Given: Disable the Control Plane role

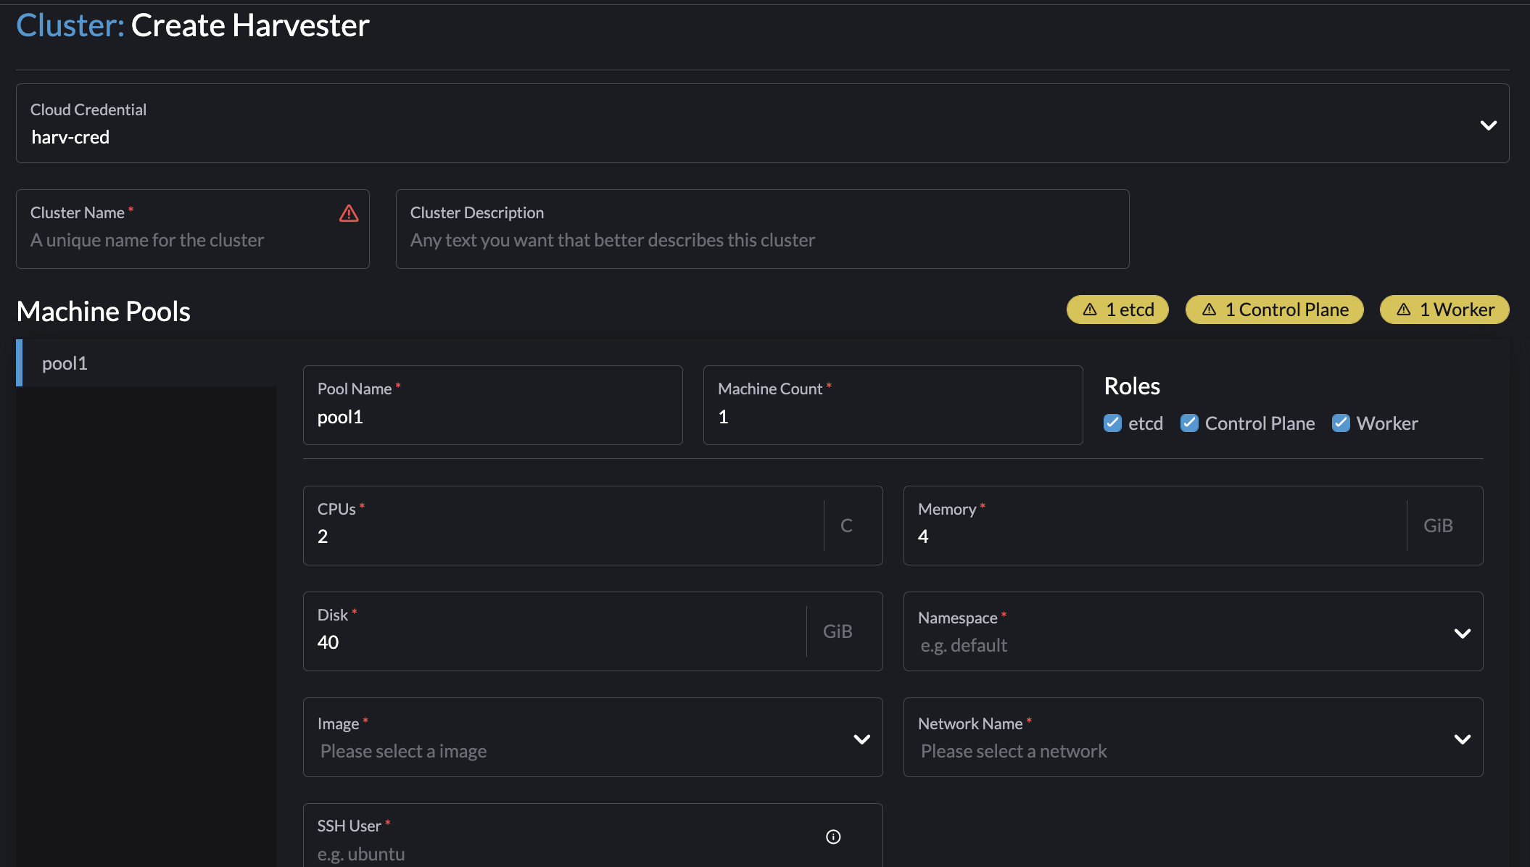Looking at the screenshot, I should (x=1189, y=423).
